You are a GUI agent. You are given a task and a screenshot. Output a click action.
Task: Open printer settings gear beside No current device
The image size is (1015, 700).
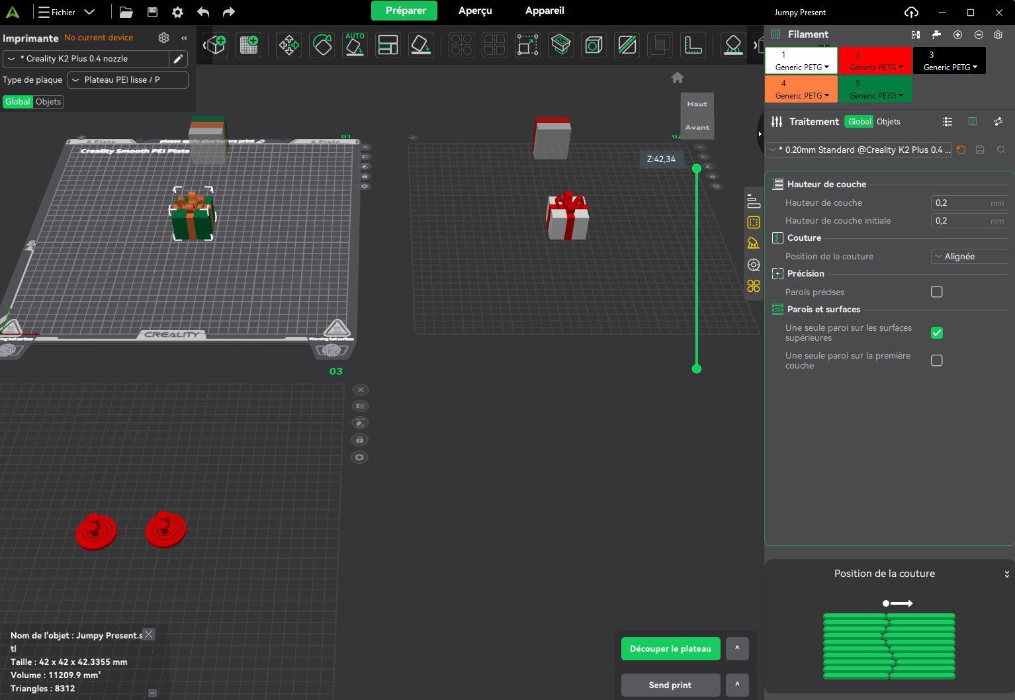coord(164,38)
